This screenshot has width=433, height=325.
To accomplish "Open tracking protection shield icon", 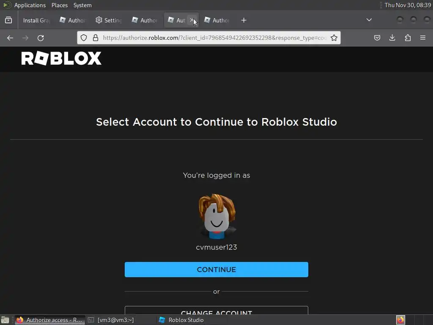I will click(x=84, y=38).
